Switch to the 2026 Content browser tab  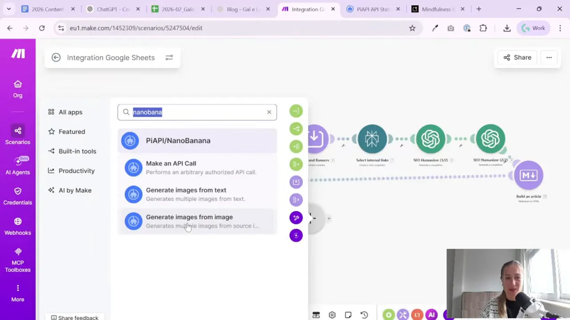click(x=48, y=9)
